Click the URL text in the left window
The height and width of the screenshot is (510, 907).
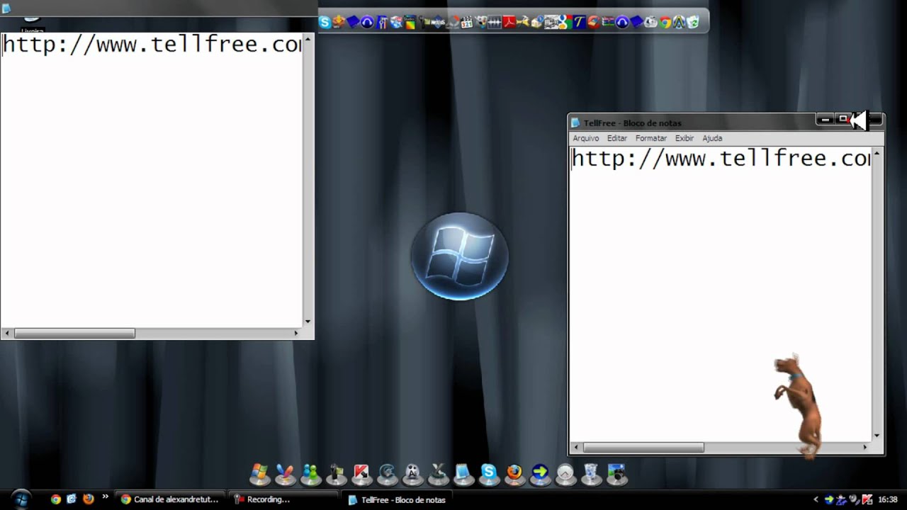click(x=152, y=45)
